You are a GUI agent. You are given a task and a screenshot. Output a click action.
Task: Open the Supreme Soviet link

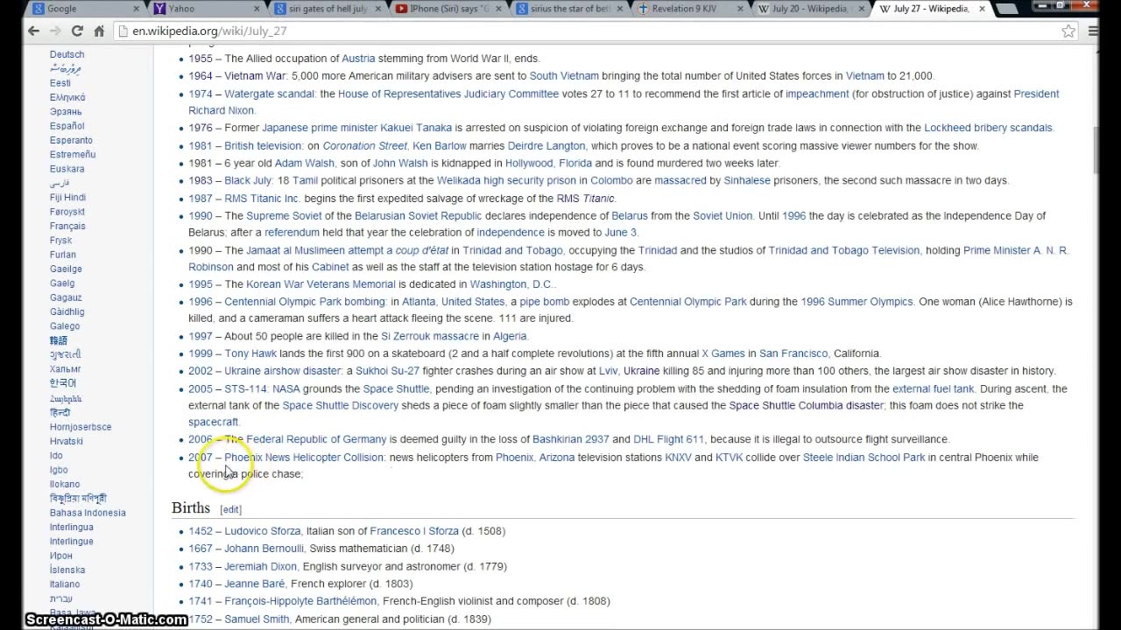tap(285, 216)
